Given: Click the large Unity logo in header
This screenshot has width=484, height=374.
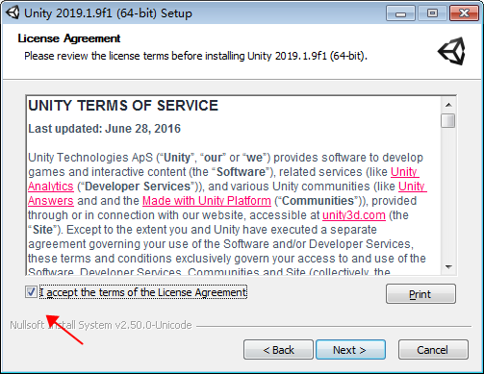Looking at the screenshot, I should 451,51.
